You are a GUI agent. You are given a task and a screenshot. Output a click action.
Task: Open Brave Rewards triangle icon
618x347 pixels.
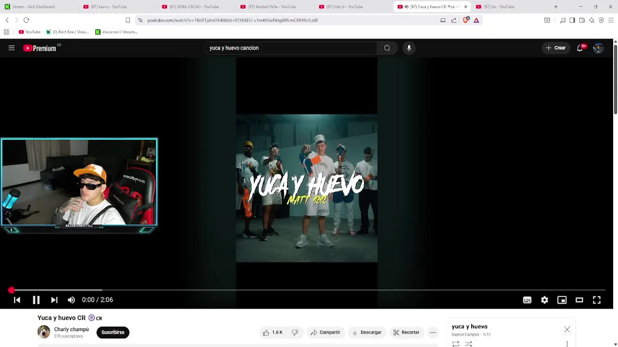click(476, 20)
